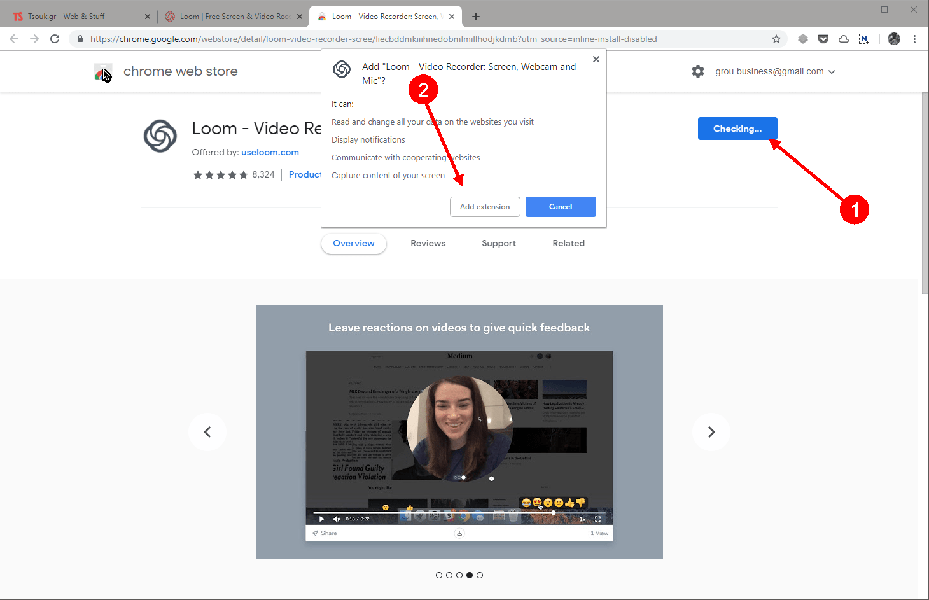
Task: Show previous screenshot with left arrow
Action: [x=207, y=432]
